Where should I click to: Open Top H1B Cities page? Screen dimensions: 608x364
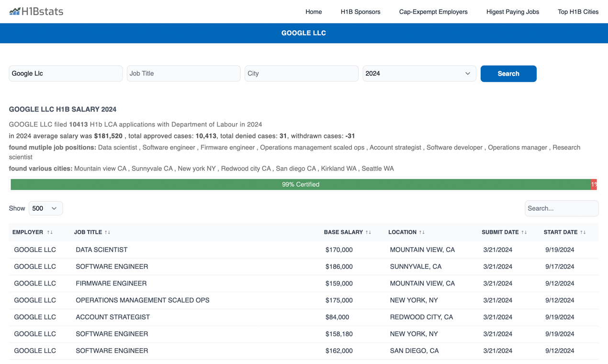(578, 12)
